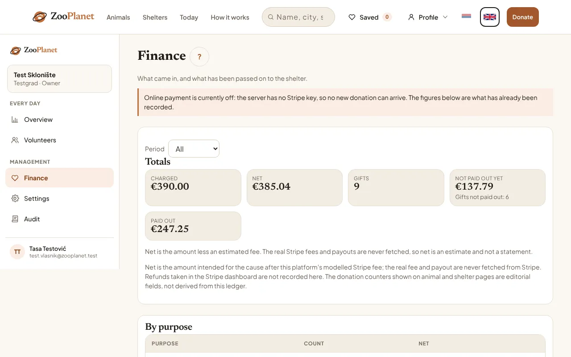Click the Gifts count 9
Screen dimensions: 571x357
click(356, 187)
